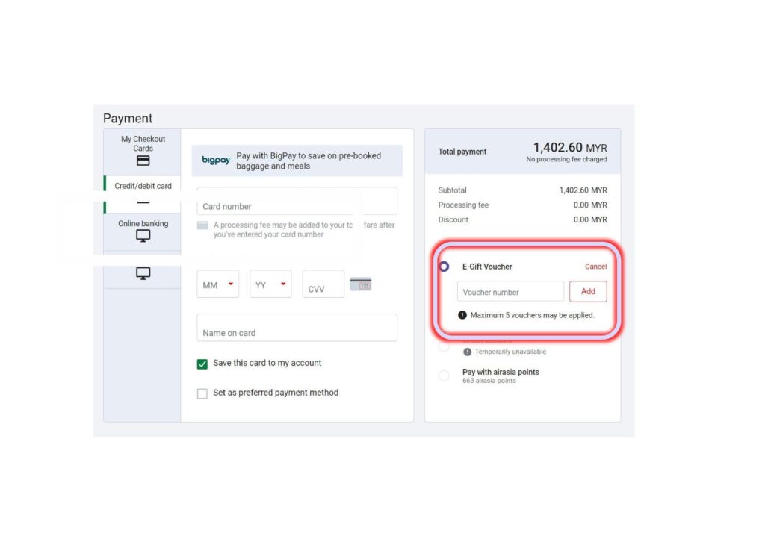Click the Payment page heading
765x542 pixels.
point(128,119)
